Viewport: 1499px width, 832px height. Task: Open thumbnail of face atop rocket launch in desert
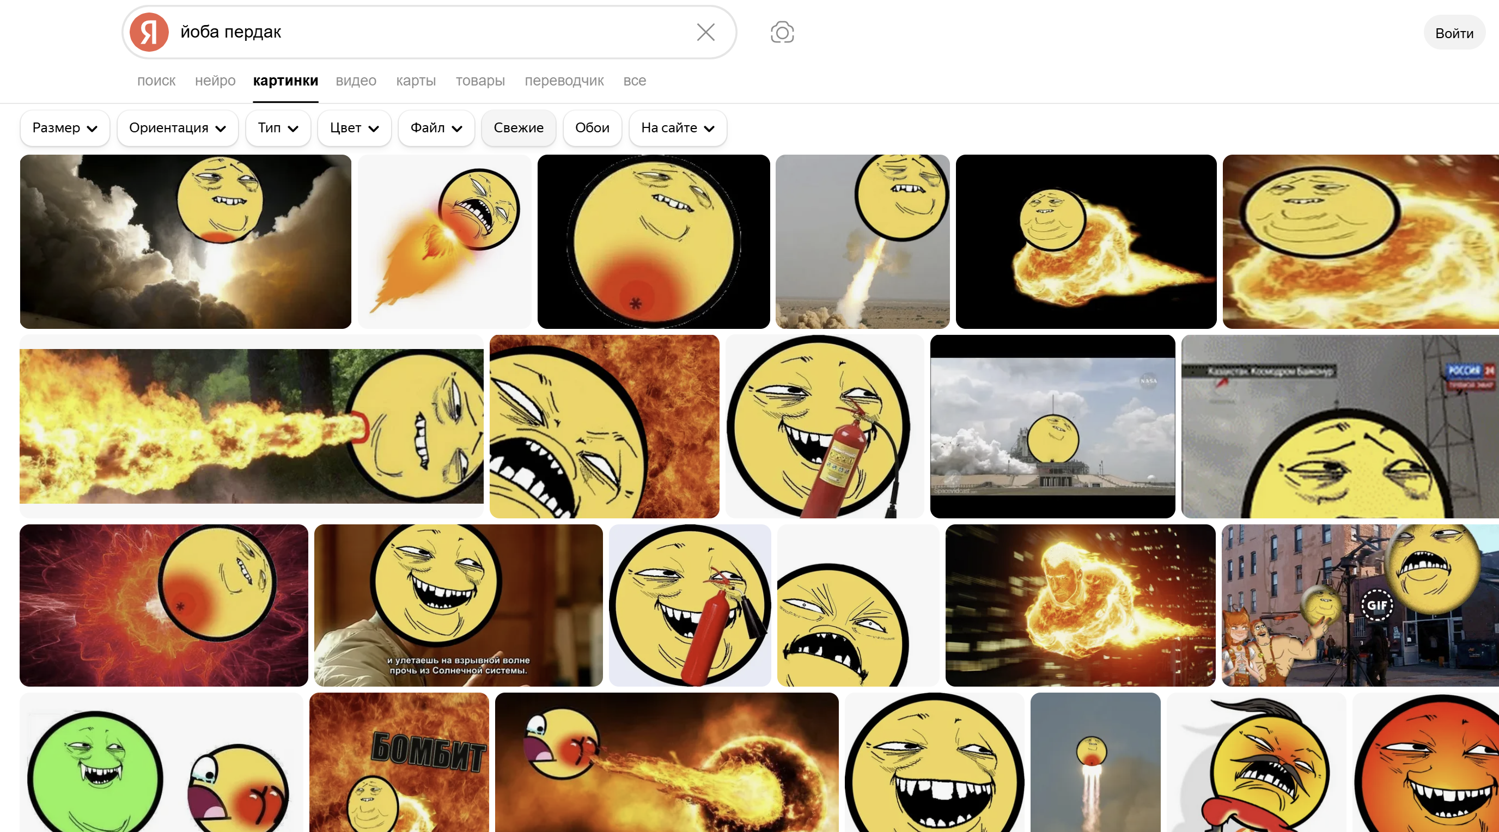click(862, 241)
